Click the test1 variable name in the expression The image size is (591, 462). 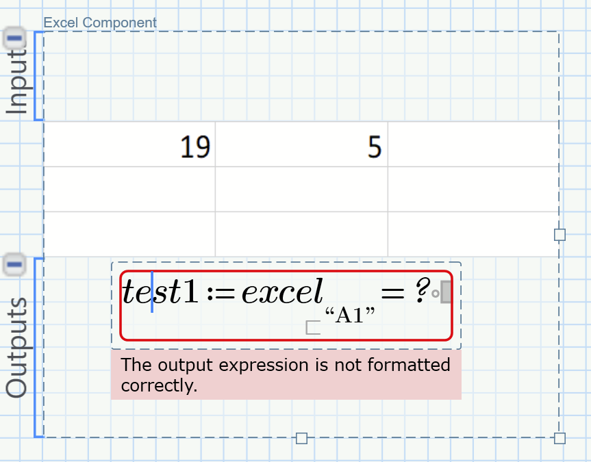click(x=161, y=293)
